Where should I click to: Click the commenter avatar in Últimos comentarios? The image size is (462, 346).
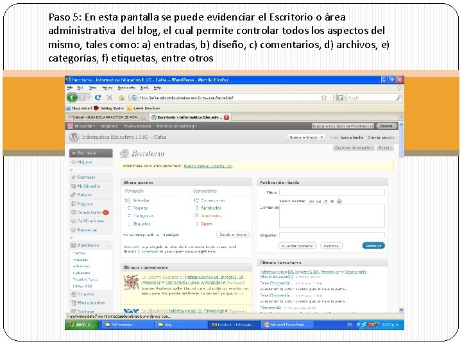pos(131,283)
